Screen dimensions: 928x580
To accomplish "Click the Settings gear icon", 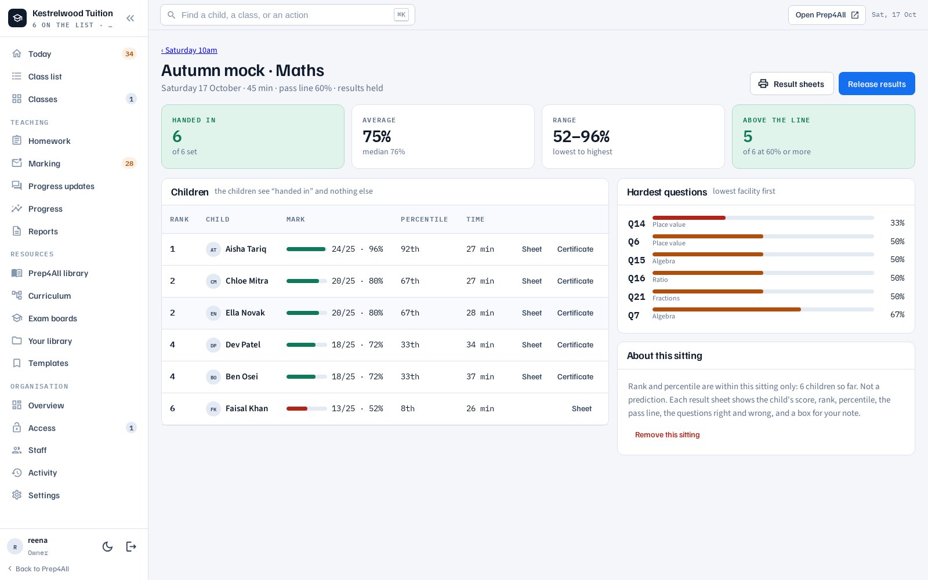I will 17,495.
